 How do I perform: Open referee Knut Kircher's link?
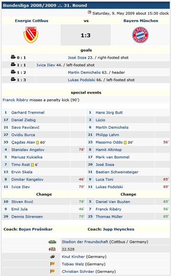(x=73, y=257)
